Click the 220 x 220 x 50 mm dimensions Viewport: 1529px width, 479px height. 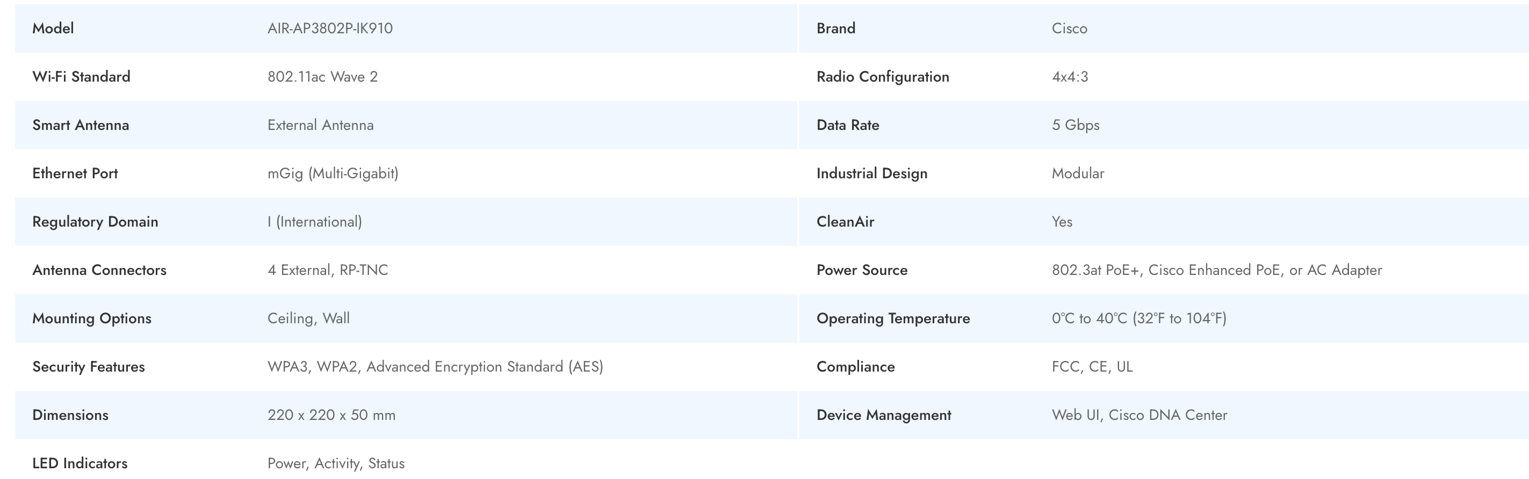pos(331,415)
